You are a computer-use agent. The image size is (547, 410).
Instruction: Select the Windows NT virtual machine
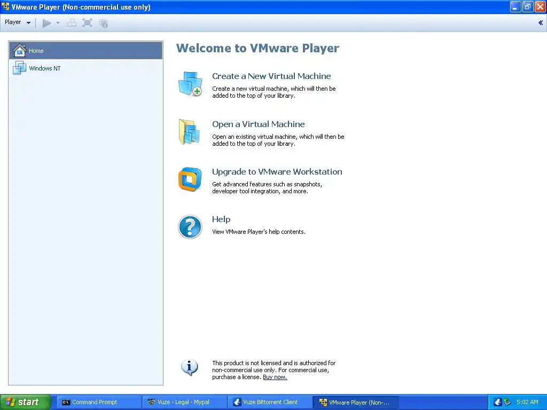[86, 68]
